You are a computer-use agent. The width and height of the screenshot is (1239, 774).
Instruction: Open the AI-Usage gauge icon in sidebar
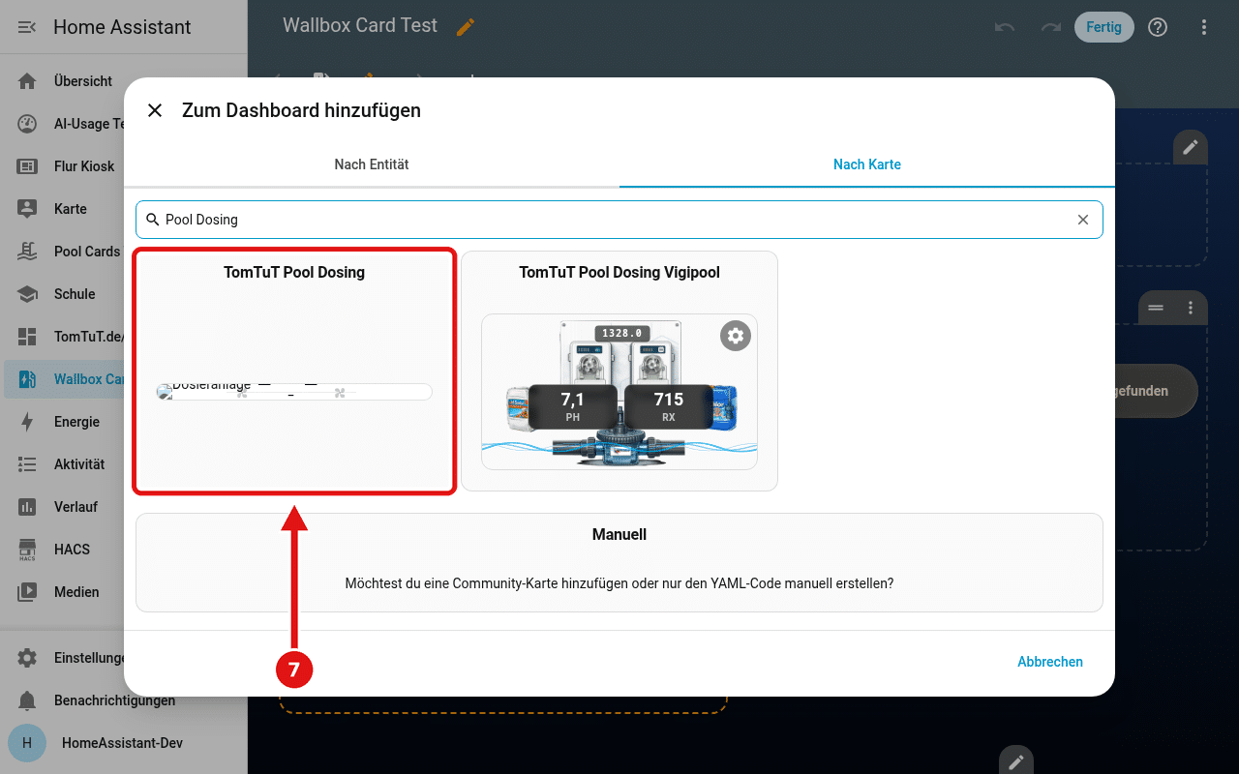(27, 124)
